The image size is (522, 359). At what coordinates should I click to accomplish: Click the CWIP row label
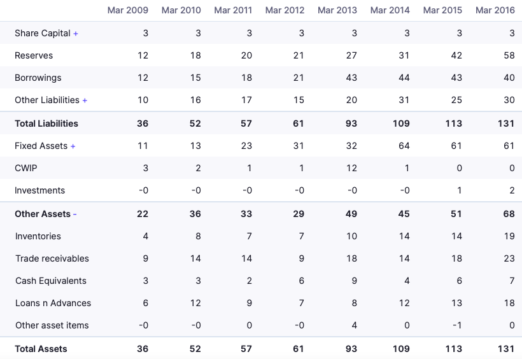pyautogui.click(x=25, y=168)
